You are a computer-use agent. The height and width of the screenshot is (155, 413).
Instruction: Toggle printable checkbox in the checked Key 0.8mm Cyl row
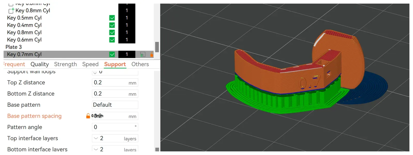pos(112,32)
